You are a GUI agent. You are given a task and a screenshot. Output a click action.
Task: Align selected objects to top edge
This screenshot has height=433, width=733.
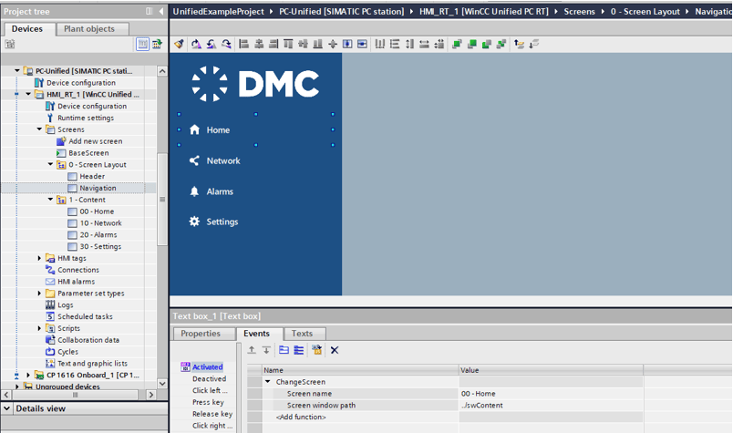tap(288, 44)
